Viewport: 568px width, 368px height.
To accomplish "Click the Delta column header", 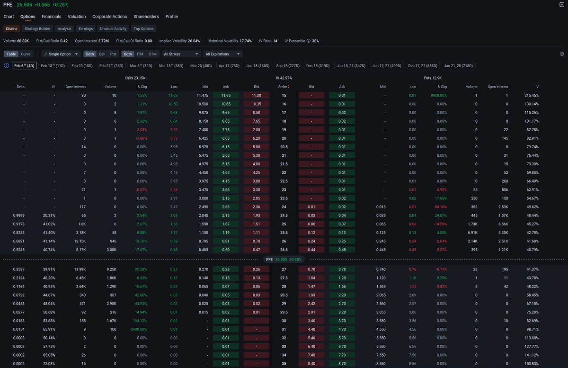I will 21,87.
